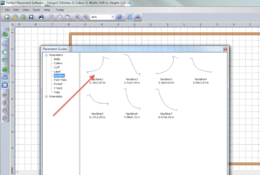Click the Save floppy disk icon

pos(31,17)
